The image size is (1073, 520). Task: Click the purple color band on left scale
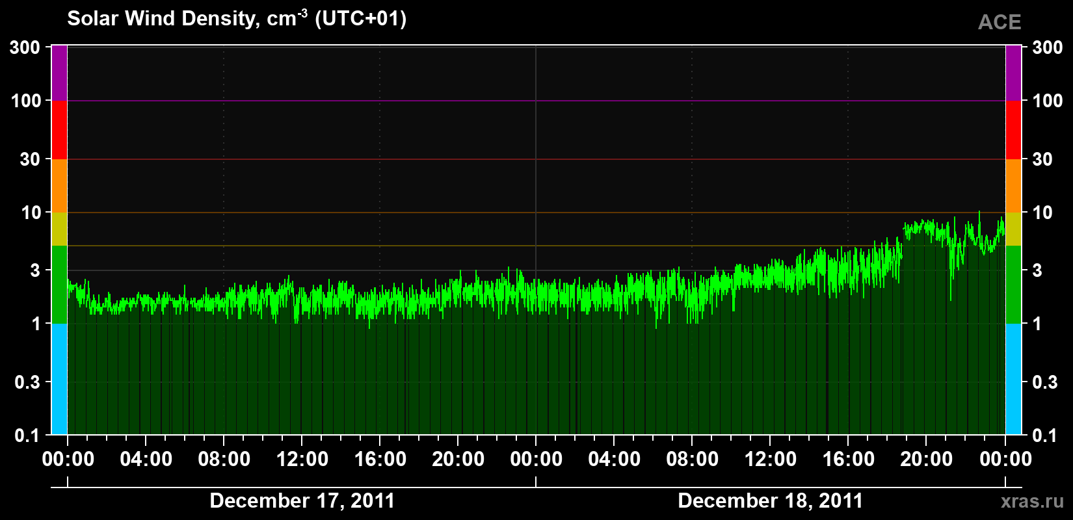[59, 73]
